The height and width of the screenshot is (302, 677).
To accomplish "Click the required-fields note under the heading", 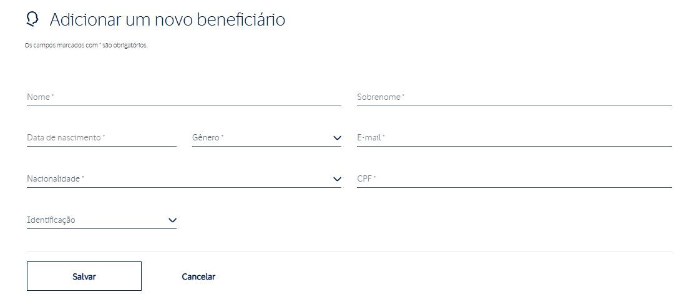I will [86, 46].
